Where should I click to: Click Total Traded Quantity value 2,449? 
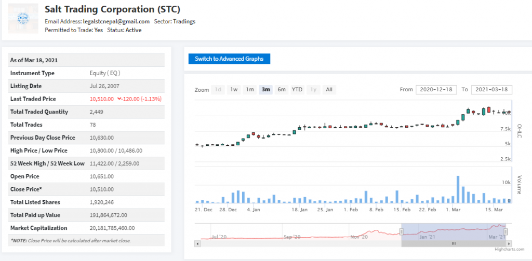96,112
